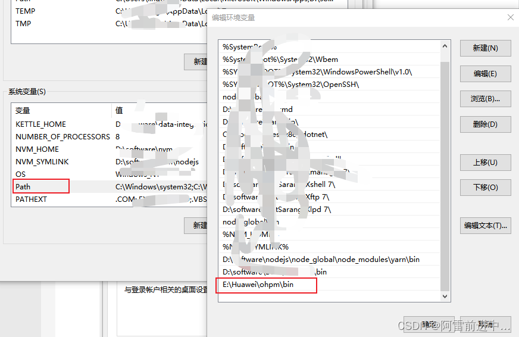This screenshot has width=519, height=337.
Task: Click the 取消 button in edit dialog
Action: 486,324
